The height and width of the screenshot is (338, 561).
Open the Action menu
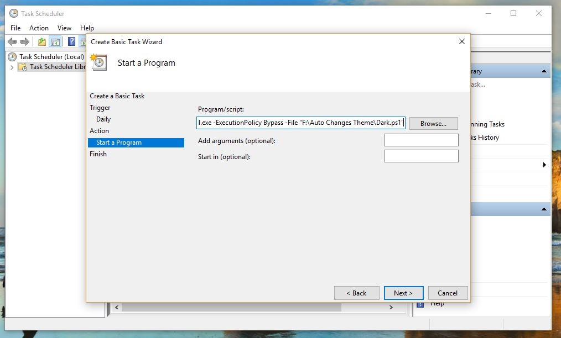[39, 28]
